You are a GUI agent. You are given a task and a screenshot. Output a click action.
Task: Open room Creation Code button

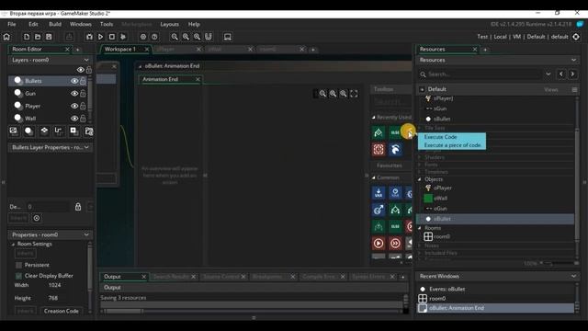click(62, 311)
